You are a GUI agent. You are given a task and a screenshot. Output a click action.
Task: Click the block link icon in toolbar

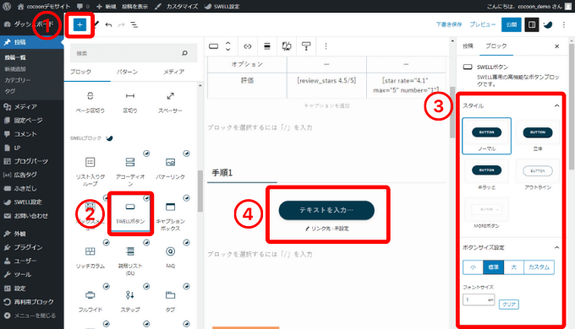coord(248,46)
